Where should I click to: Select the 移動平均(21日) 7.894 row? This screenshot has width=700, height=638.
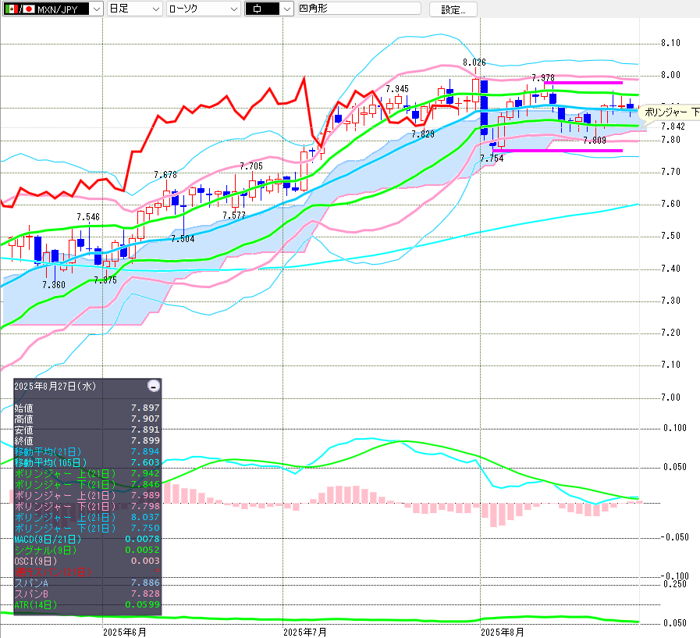[x=87, y=451]
